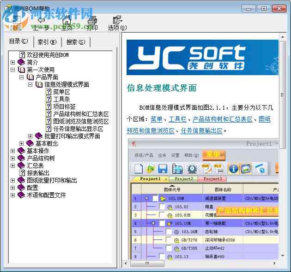Screen dimensions: 291x272
Task: Expand the 产品结构树 node
Action: point(12,159)
